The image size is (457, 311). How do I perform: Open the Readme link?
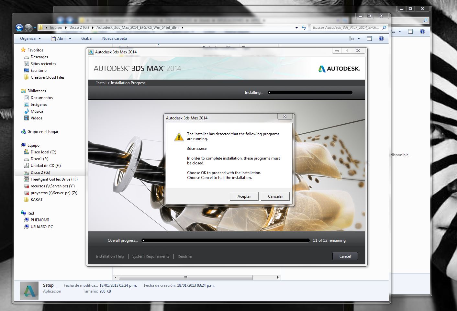pos(184,256)
